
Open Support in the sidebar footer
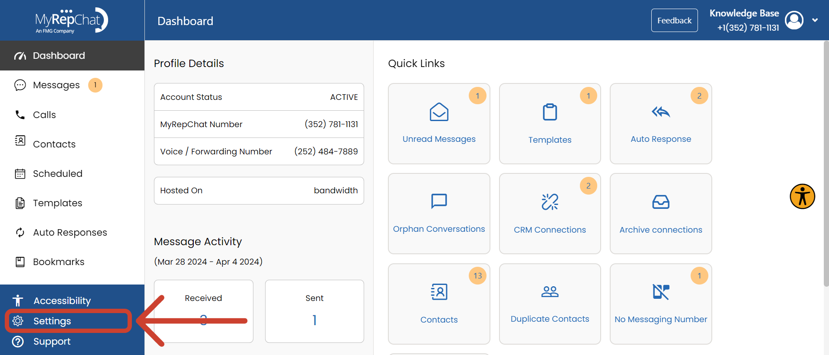click(x=52, y=342)
